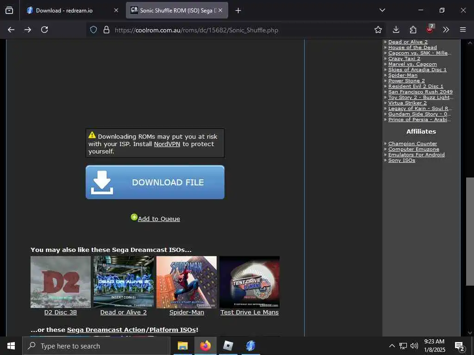Open the uBlock Origin extension icon
The image size is (474, 355).
pos(430,29)
